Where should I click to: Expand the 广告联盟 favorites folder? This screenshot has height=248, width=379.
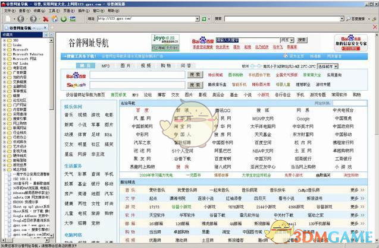(5, 73)
